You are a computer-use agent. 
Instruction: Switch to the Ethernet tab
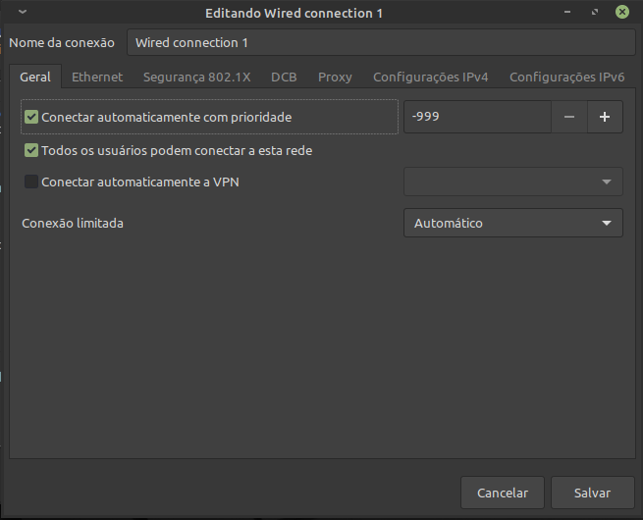97,77
